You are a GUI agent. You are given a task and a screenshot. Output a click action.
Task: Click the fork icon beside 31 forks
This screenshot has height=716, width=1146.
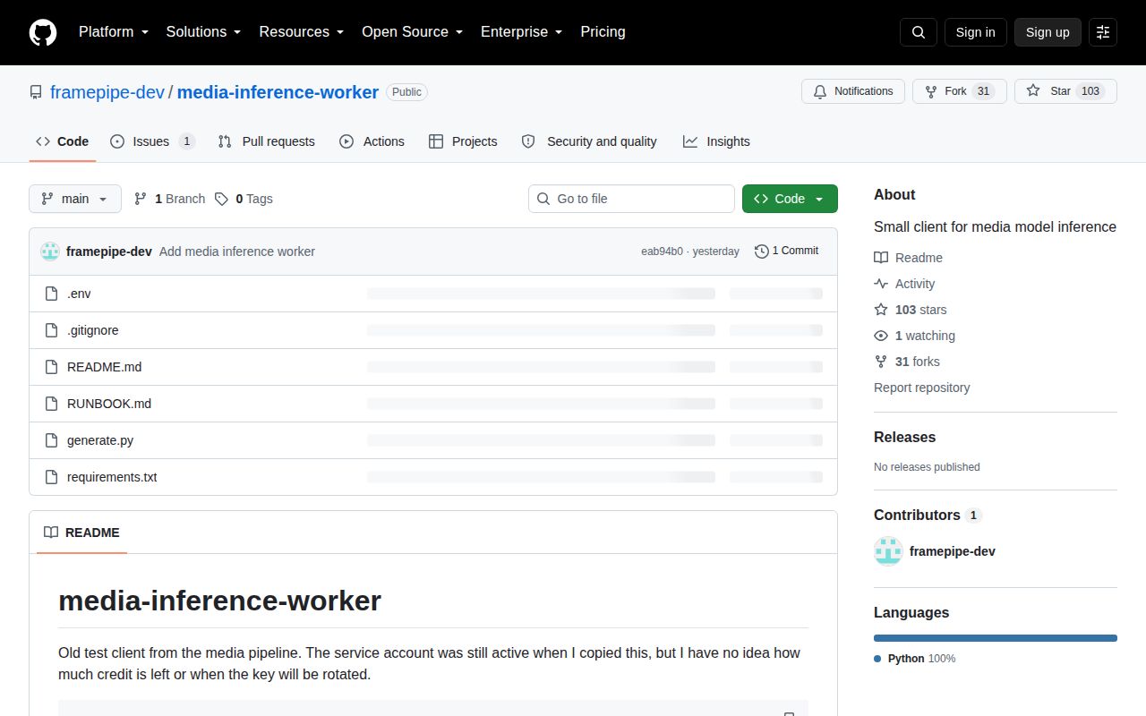(881, 362)
